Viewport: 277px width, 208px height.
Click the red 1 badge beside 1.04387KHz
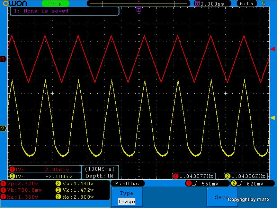(x=176, y=176)
